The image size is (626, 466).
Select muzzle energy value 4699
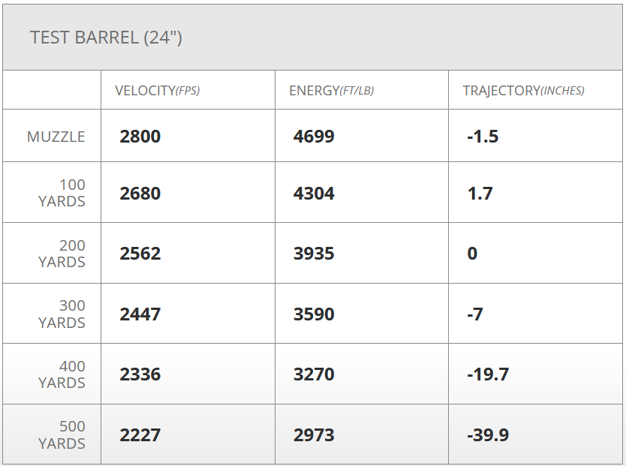pos(314,137)
